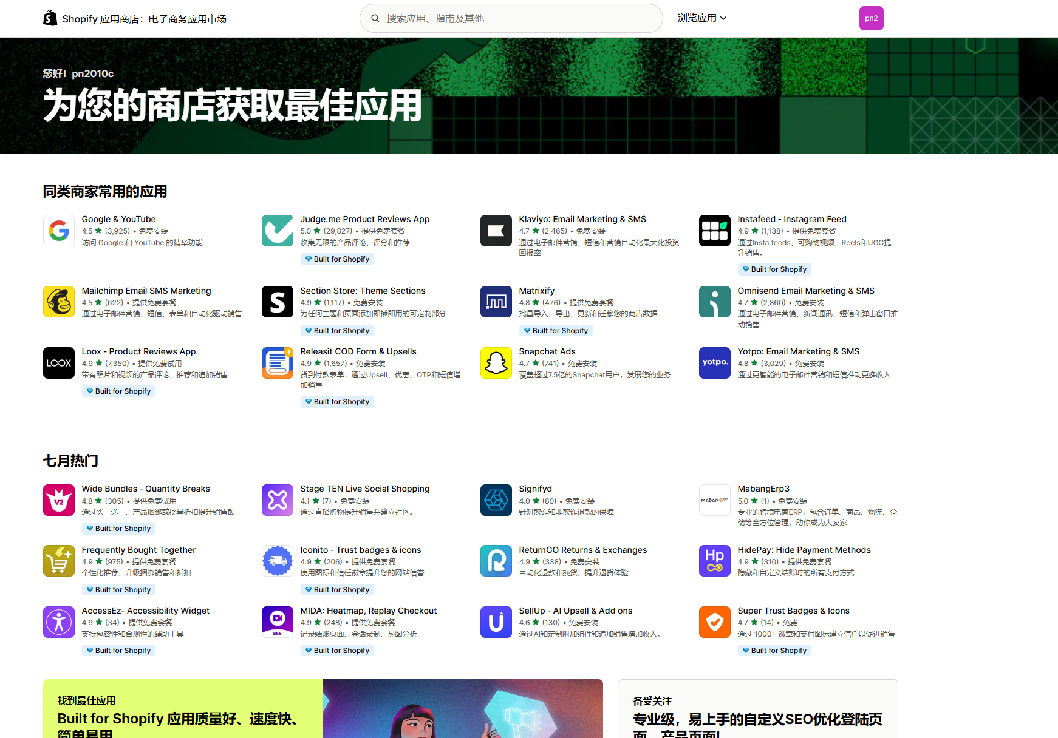The image size is (1058, 738).
Task: Click the Frequently Bought Together cart icon
Action: (59, 561)
